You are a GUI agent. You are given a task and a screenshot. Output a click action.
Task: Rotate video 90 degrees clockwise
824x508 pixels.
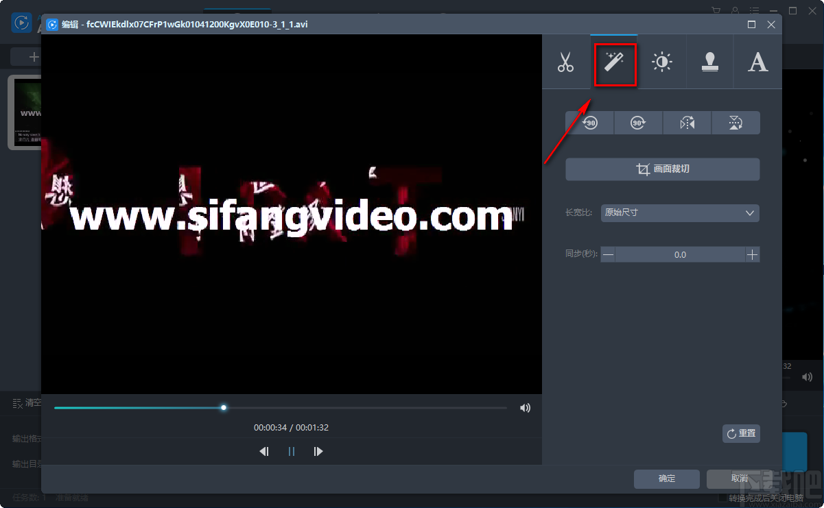638,123
